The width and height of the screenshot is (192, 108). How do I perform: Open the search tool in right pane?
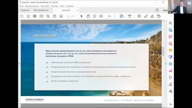[170, 23]
